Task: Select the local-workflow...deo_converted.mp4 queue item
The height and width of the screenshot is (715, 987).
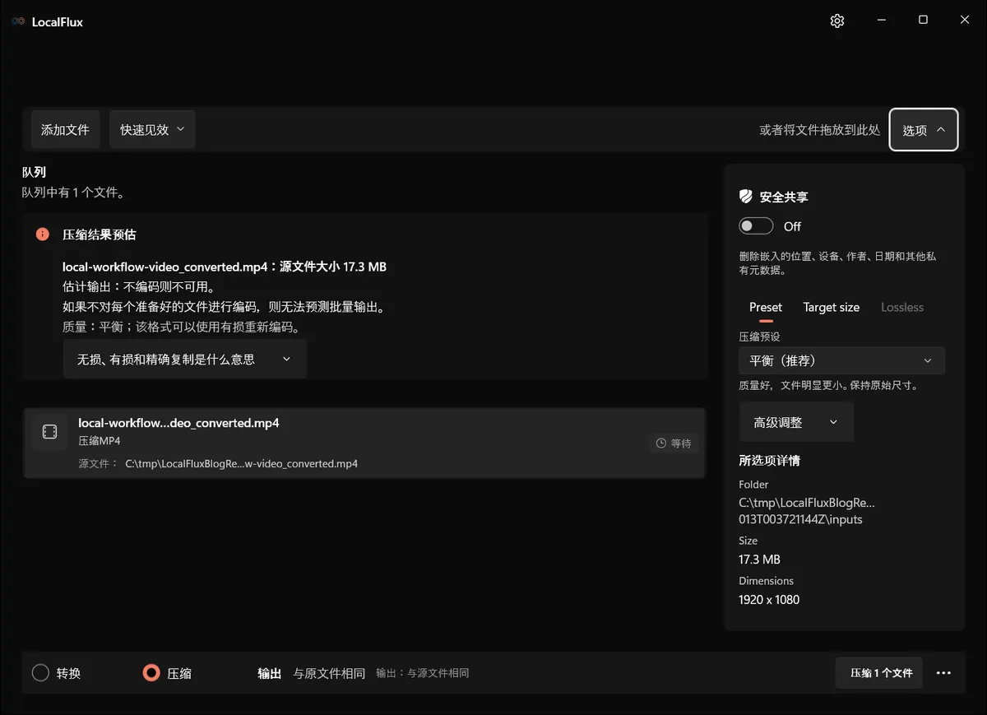Action: pos(364,443)
